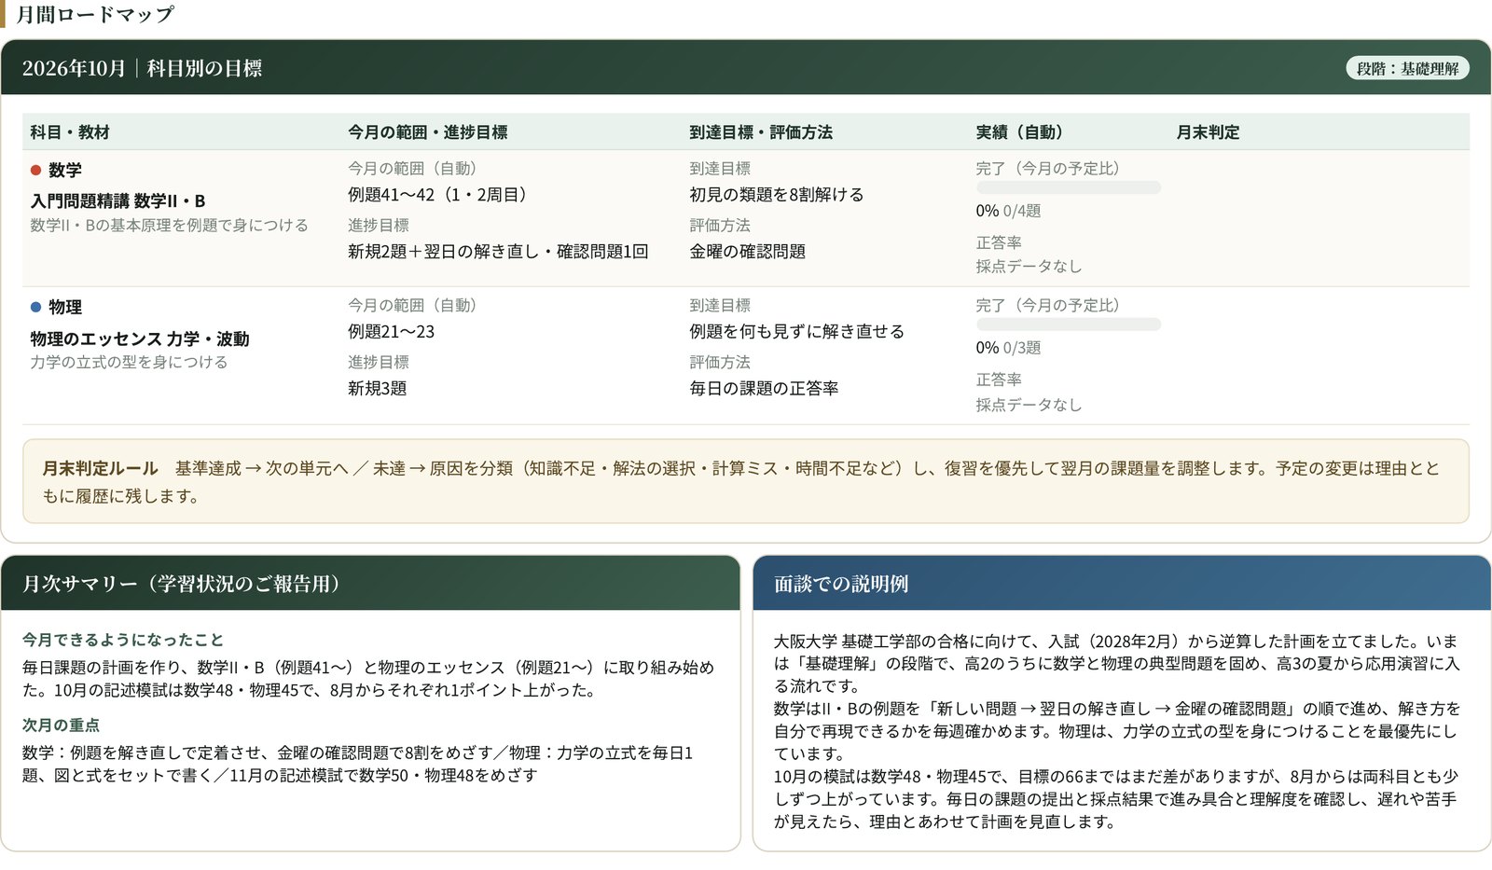This screenshot has width=1492, height=870.
Task: Click the blue dot beside 物理
Action: click(35, 307)
